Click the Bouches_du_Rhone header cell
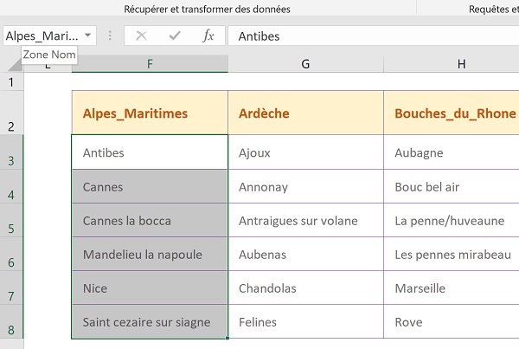Screen dimensions: 519x349 [x=452, y=113]
